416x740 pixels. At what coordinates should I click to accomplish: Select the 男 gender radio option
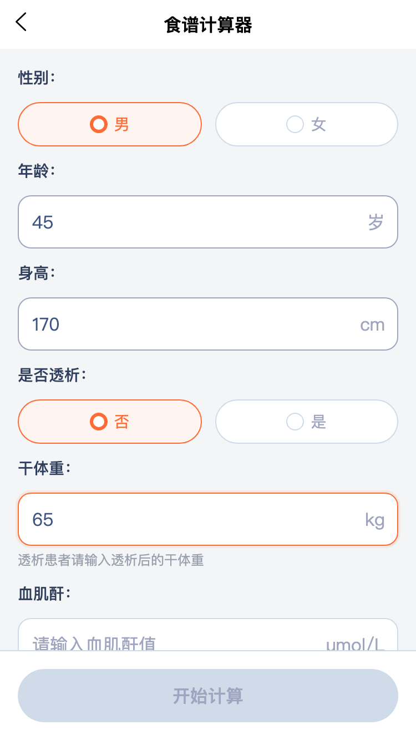pyautogui.click(x=110, y=124)
